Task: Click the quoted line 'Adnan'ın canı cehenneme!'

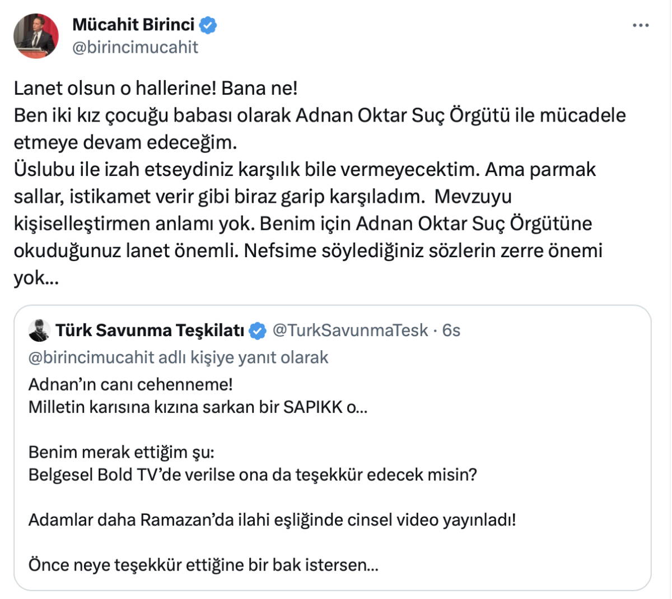Action: pyautogui.click(x=130, y=384)
